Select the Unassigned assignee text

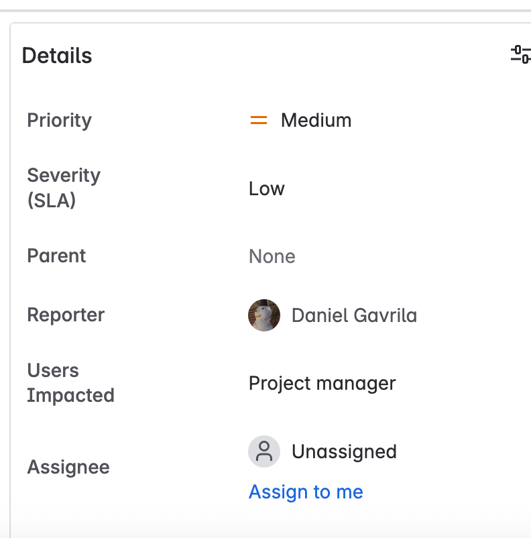tap(344, 451)
